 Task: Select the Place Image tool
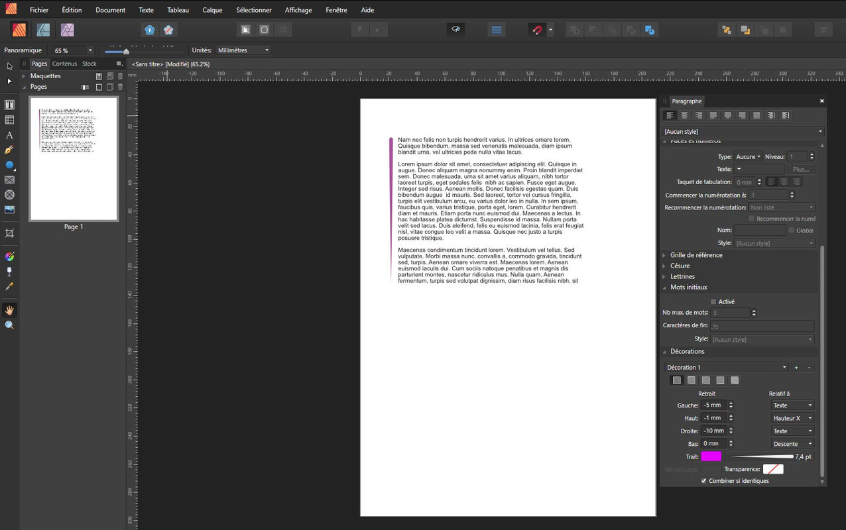pos(9,209)
